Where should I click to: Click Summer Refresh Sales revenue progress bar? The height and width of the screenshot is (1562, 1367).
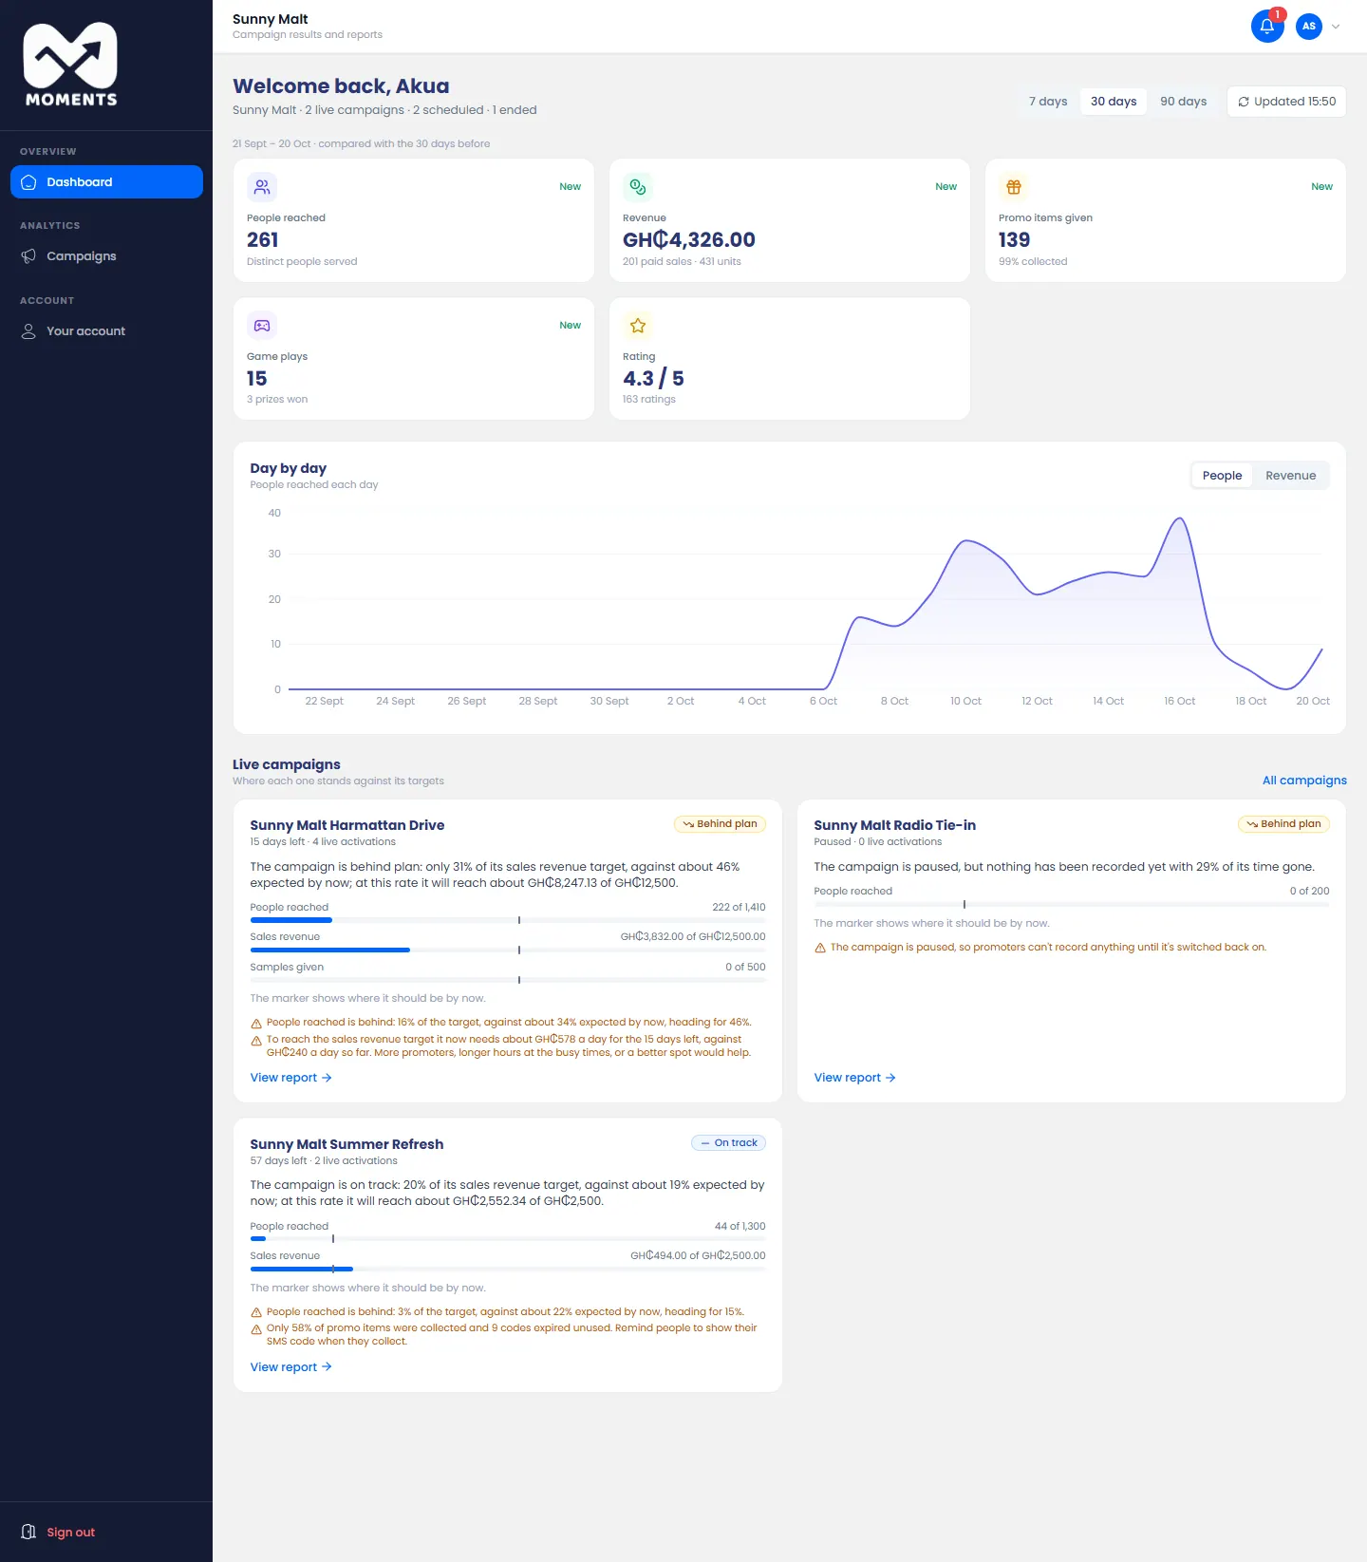[508, 1269]
